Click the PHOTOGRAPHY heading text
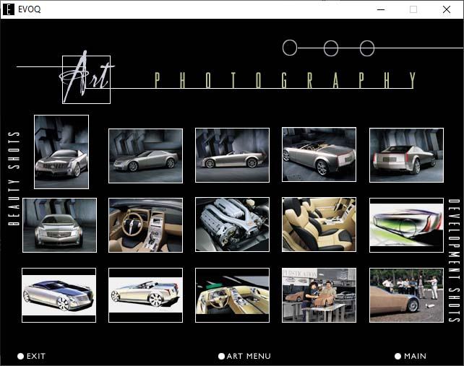 (285, 80)
